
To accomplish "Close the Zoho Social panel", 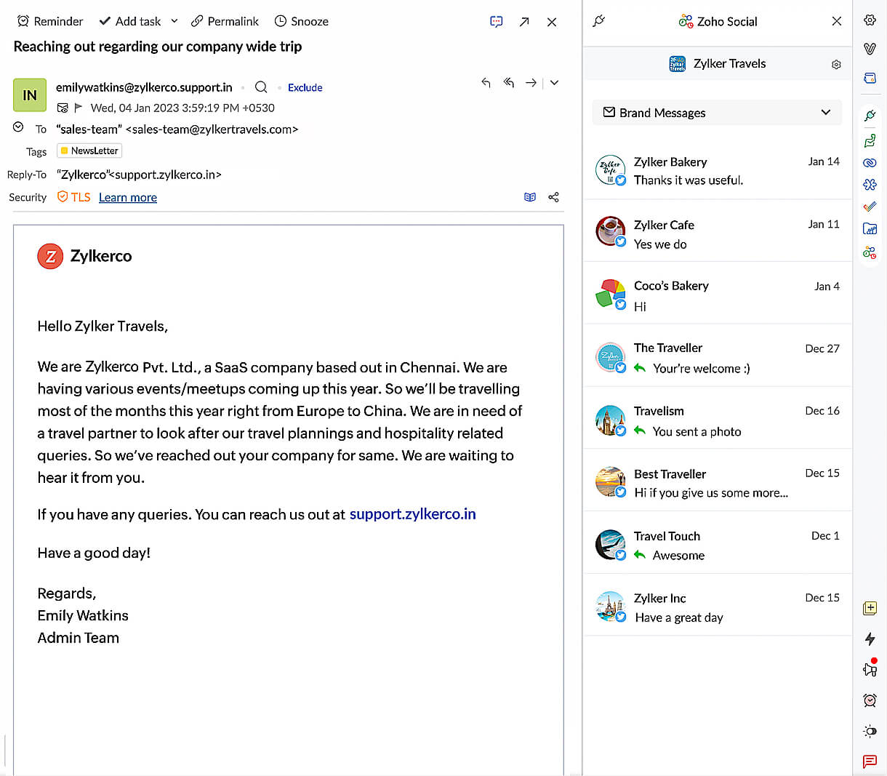I will 837,21.
